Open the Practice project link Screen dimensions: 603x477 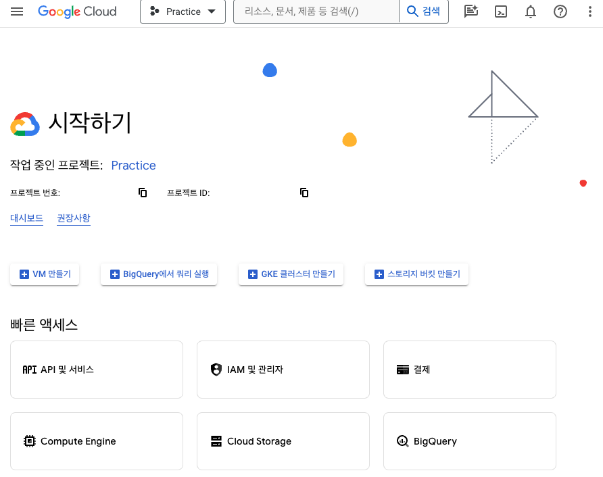(133, 166)
